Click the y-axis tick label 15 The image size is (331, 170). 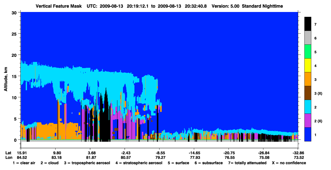15,76
